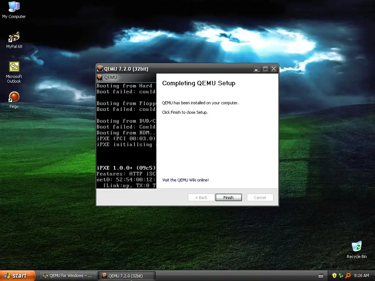Click the QEMU icon in the installer title bar
Viewport: 375px width, 281px height.
[100, 69]
